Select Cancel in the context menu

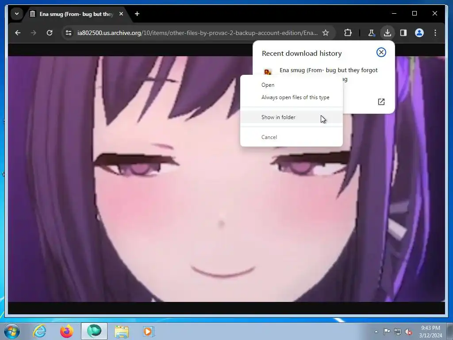[x=292, y=137]
